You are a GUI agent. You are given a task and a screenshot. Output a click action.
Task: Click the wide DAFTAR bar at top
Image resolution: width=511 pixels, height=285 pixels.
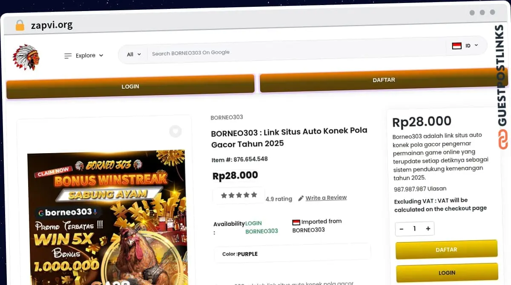[x=384, y=80]
